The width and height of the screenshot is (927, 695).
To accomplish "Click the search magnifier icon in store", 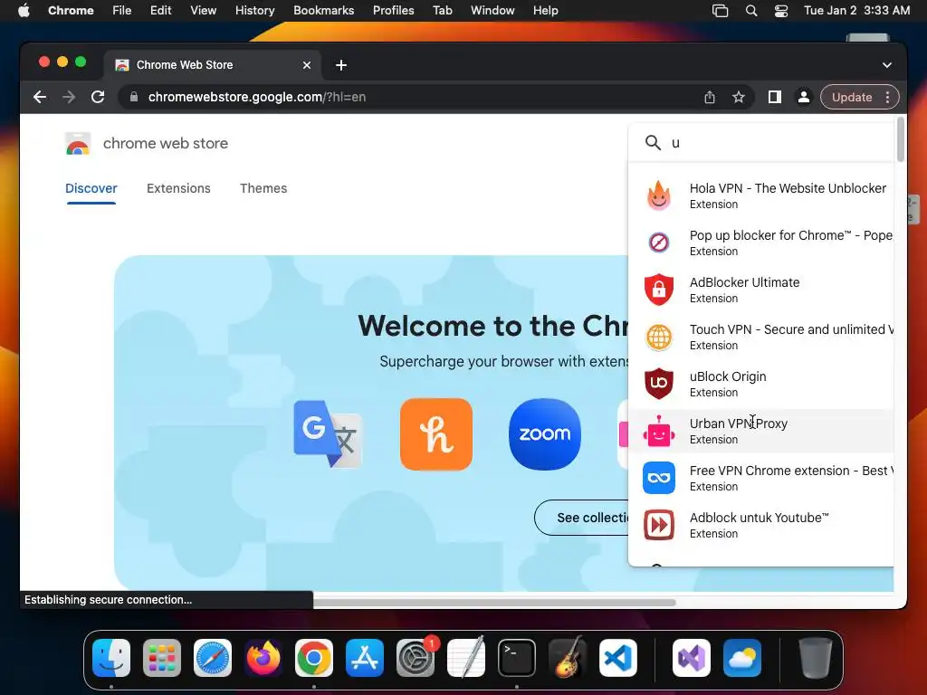I will point(653,142).
